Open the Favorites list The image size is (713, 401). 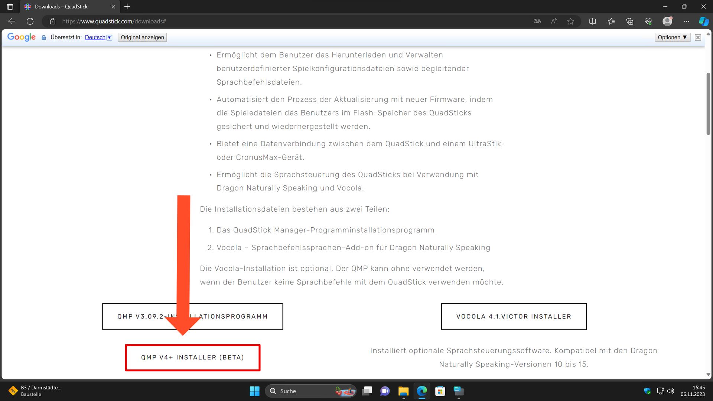point(611,21)
